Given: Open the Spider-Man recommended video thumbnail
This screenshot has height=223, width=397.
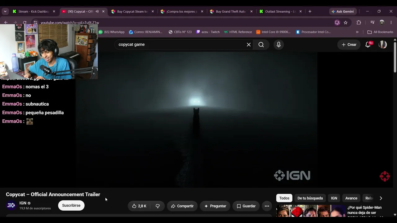Looking at the screenshot, I should click(x=310, y=211).
